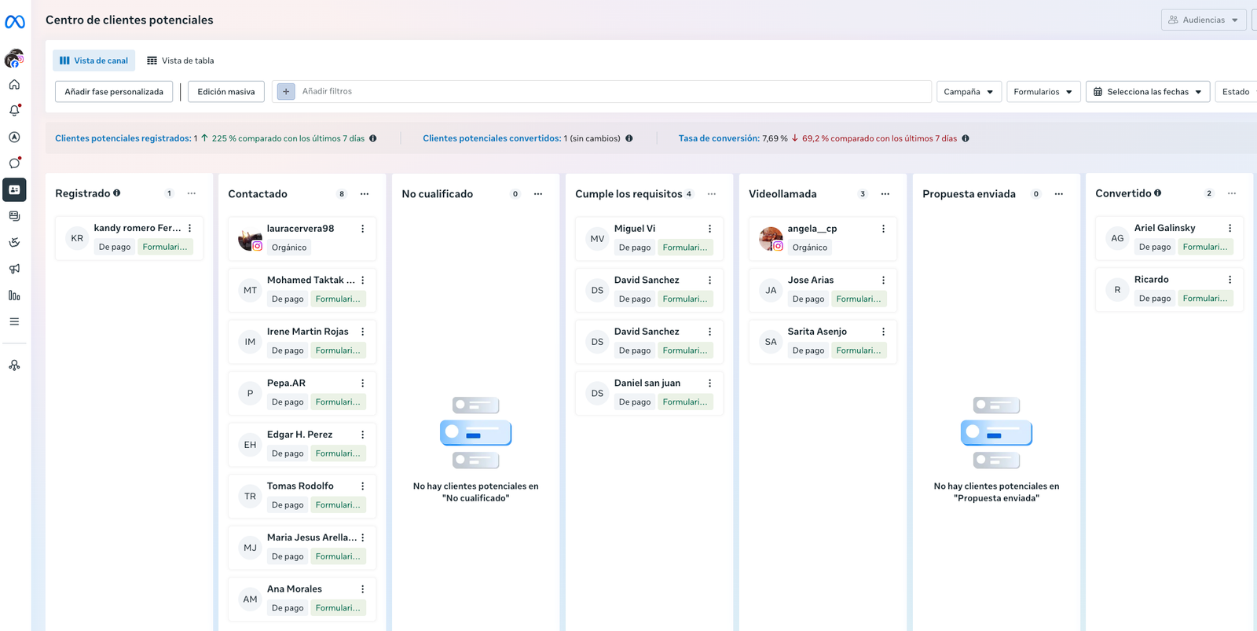
Task: Click info icon for Clientes potenciales convertidos
Action: point(628,138)
